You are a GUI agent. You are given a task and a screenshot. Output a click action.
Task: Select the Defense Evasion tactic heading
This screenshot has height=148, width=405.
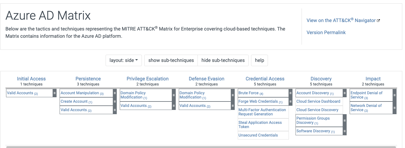click(x=207, y=79)
